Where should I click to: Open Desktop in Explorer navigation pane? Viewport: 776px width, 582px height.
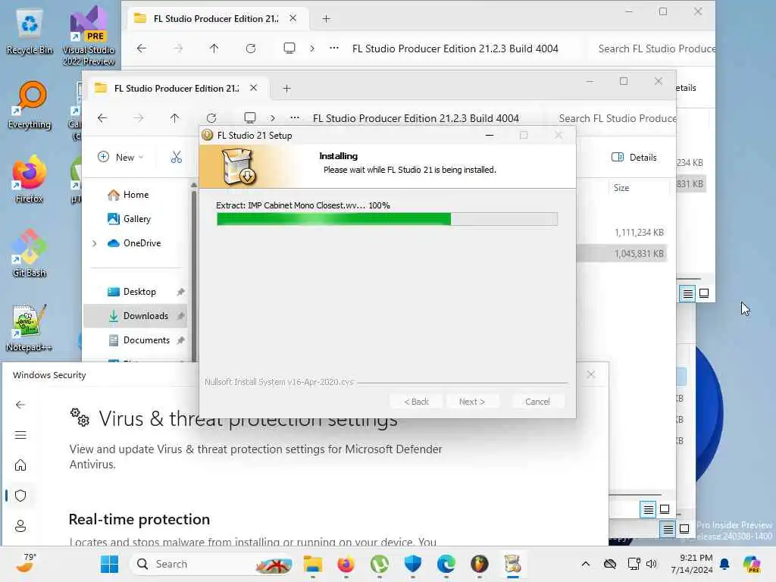pyautogui.click(x=139, y=292)
